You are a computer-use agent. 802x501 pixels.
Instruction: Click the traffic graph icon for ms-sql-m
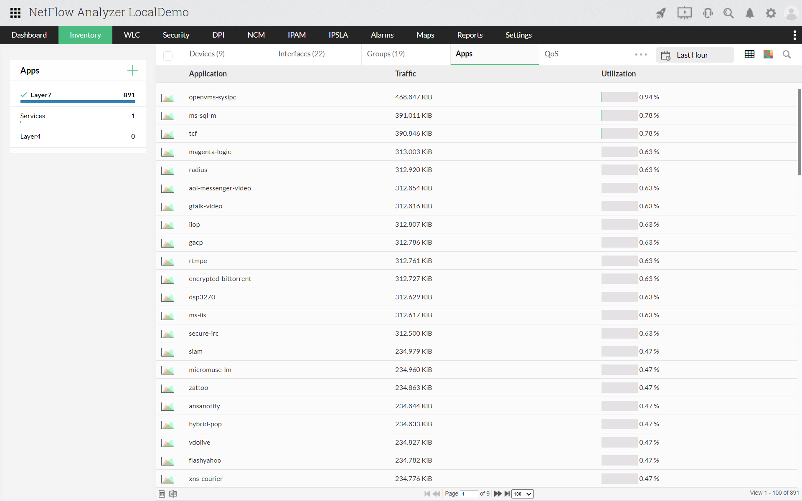168,115
